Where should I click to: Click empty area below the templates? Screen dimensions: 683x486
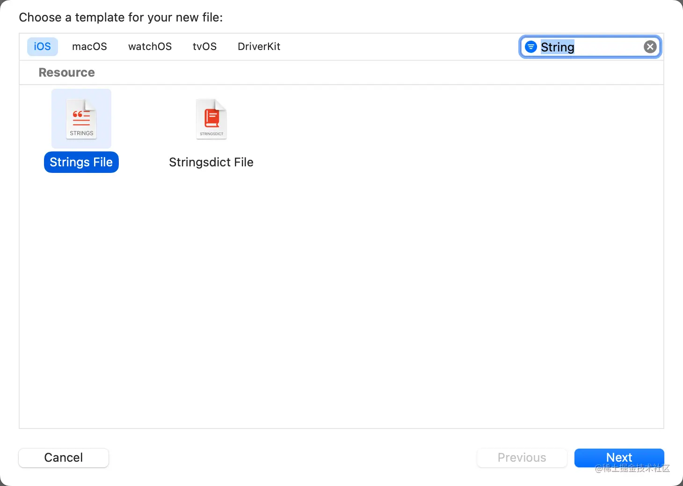341,304
